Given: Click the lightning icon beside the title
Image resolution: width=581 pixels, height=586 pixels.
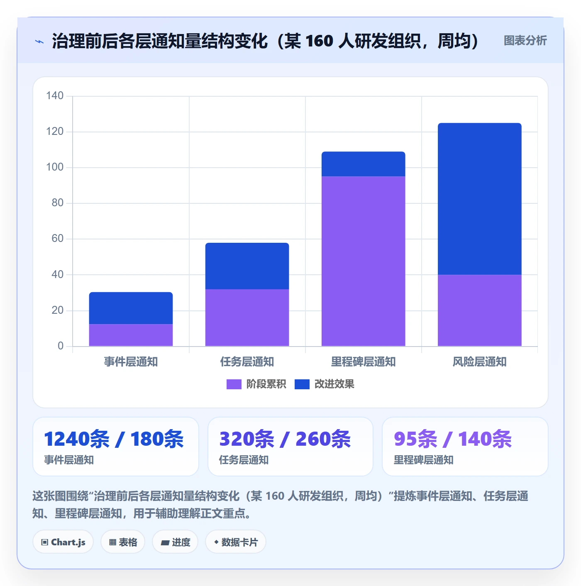Looking at the screenshot, I should (39, 42).
